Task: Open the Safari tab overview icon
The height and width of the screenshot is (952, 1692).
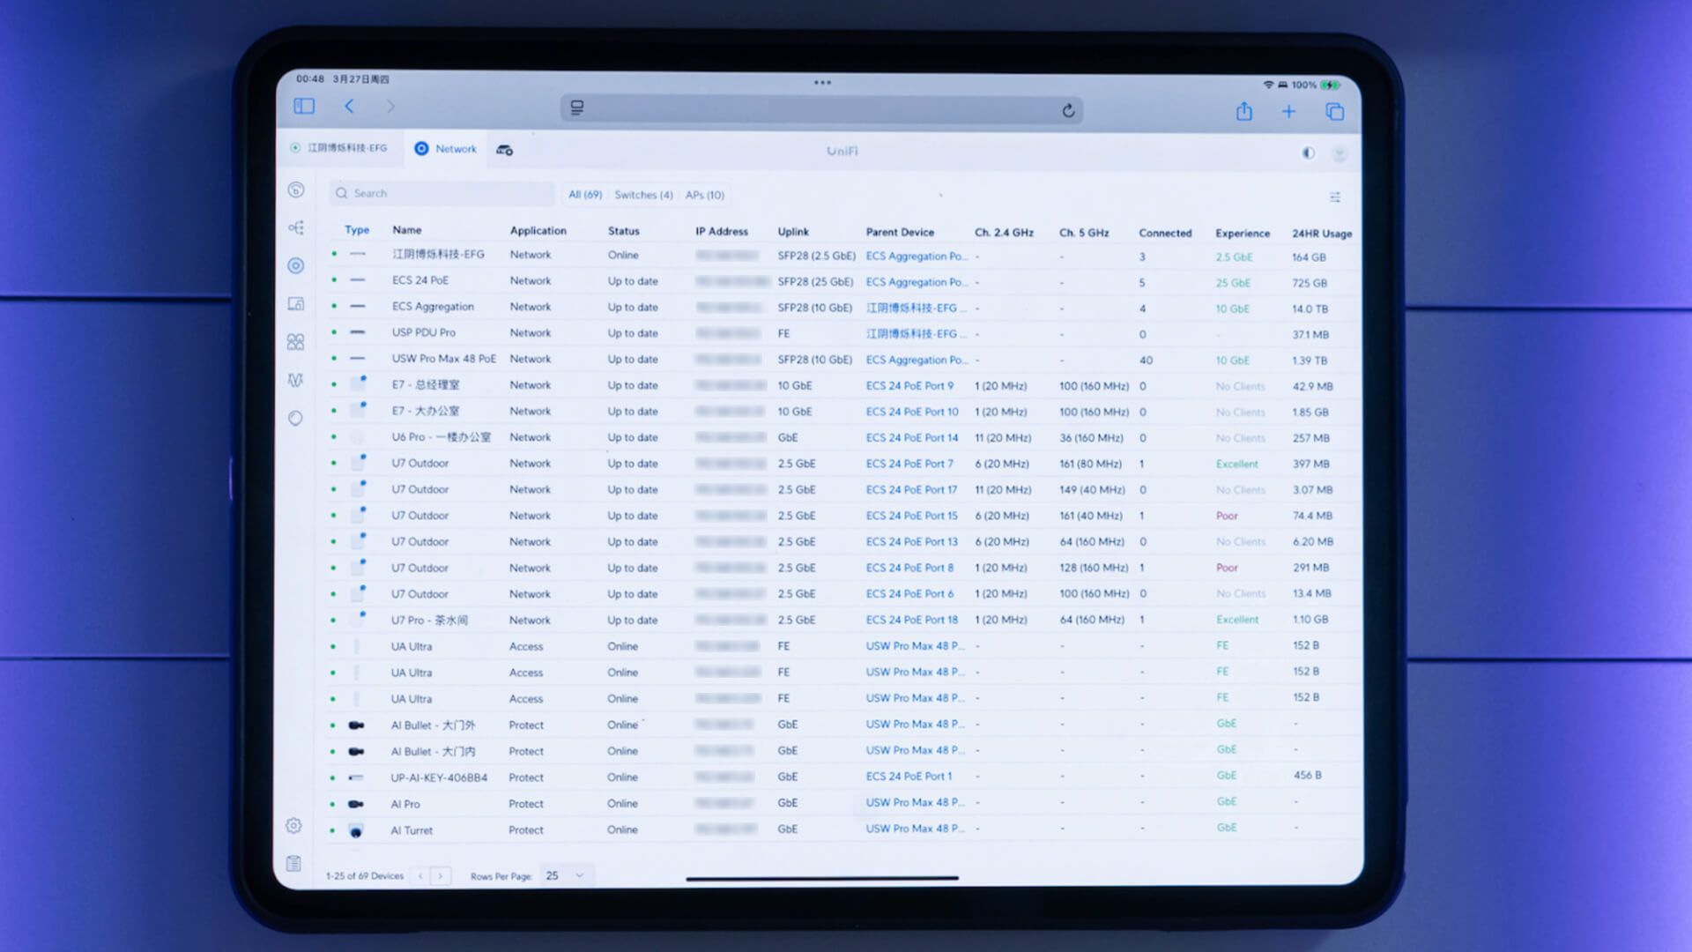Action: tap(1334, 112)
